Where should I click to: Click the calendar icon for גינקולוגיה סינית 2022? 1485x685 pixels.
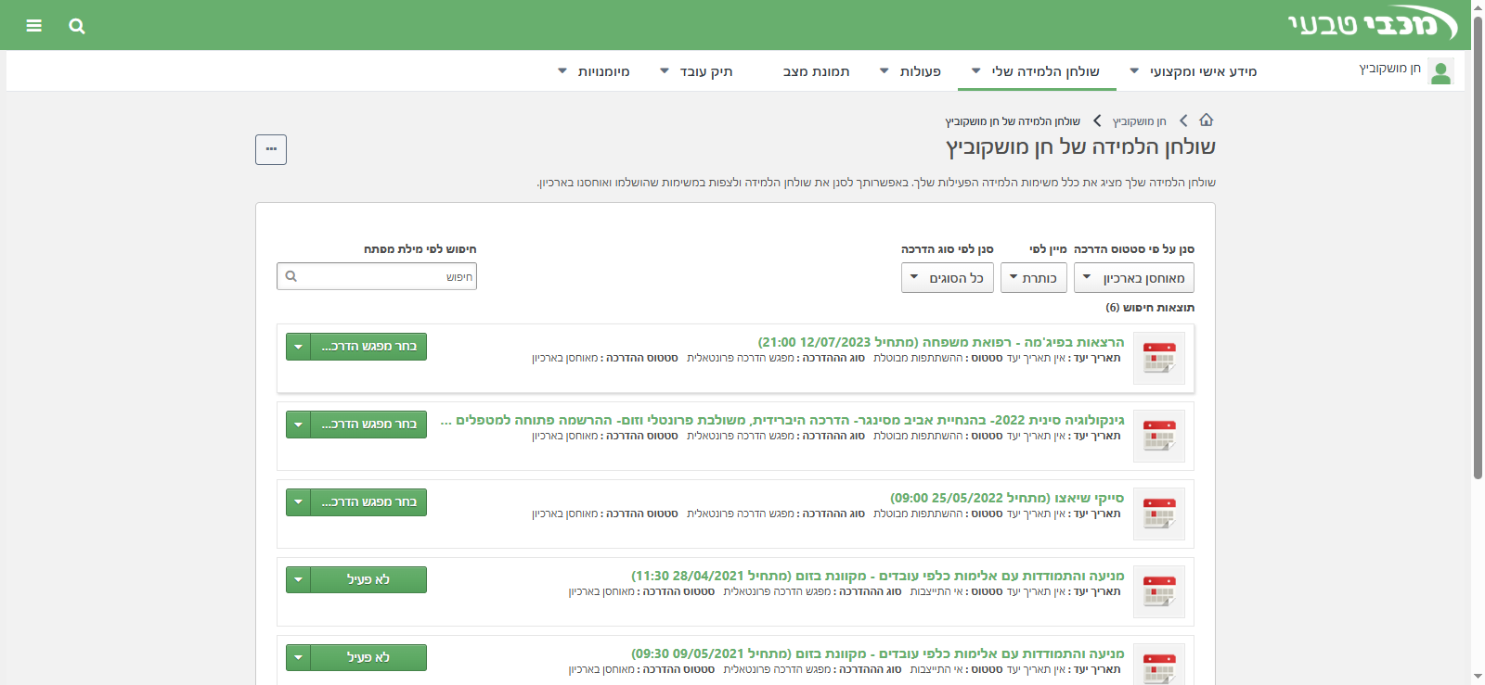(x=1159, y=436)
